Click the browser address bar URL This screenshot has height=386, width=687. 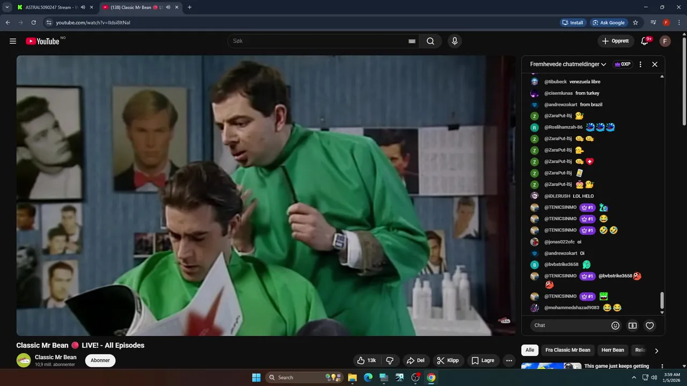93,23
